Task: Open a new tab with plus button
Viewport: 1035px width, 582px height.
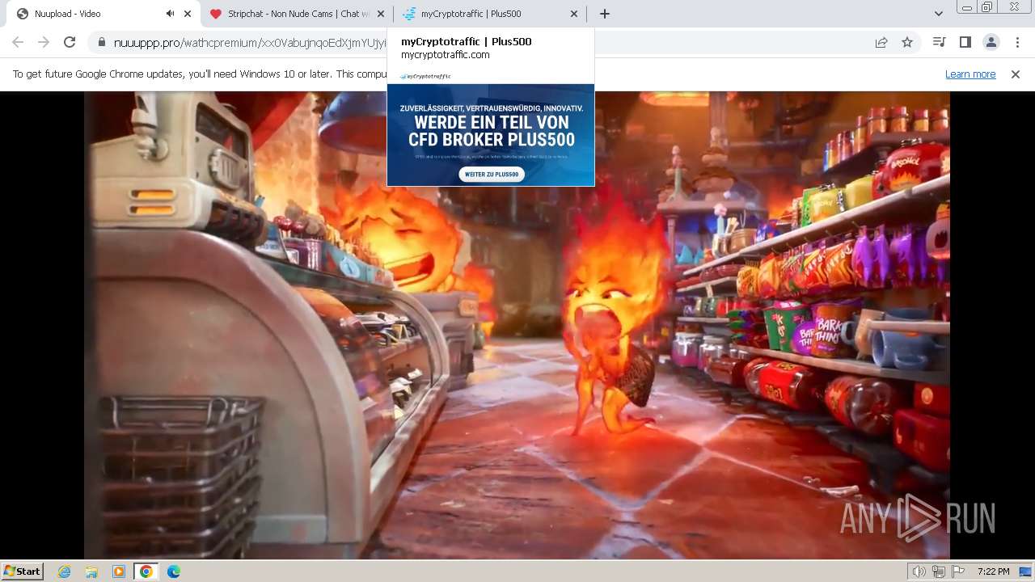Action: tap(605, 14)
